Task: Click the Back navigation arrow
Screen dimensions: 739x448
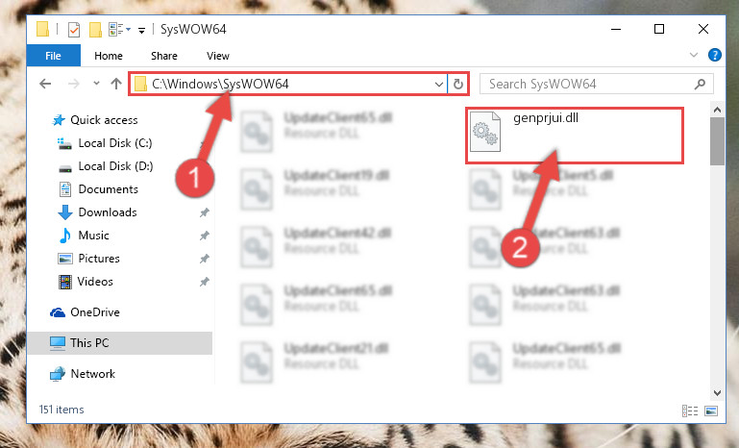Action: coord(45,84)
